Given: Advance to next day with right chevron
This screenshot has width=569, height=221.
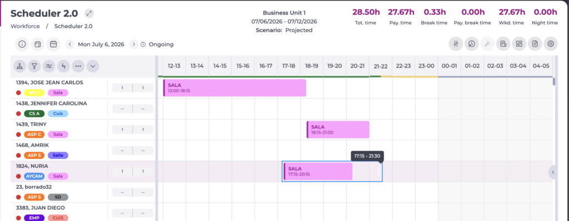Looking at the screenshot, I should coord(133,44).
